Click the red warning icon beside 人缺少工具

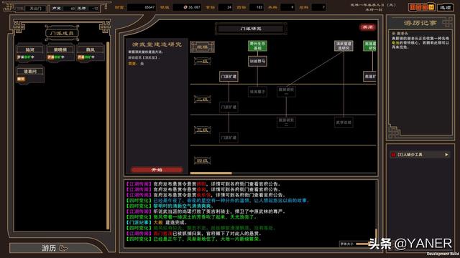point(393,155)
